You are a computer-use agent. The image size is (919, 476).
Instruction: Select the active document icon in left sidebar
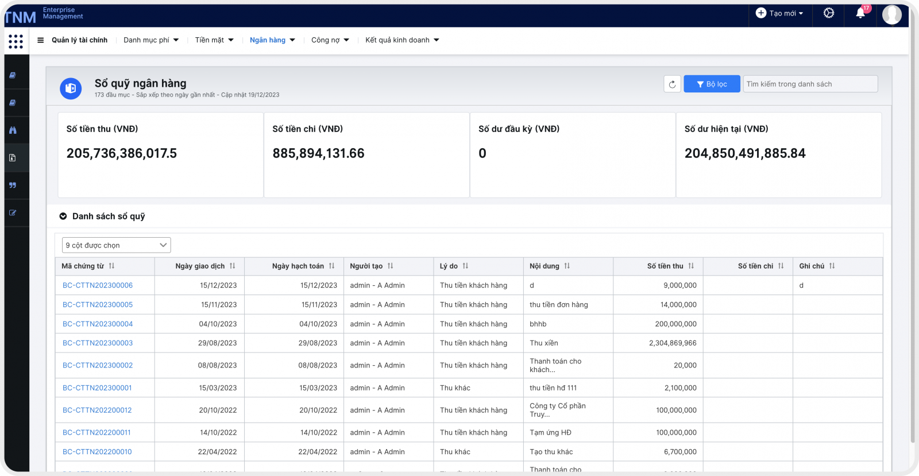(13, 158)
